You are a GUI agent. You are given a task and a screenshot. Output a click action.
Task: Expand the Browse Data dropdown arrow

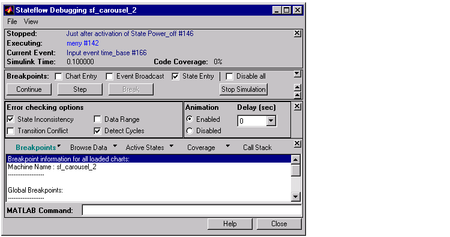(x=115, y=146)
